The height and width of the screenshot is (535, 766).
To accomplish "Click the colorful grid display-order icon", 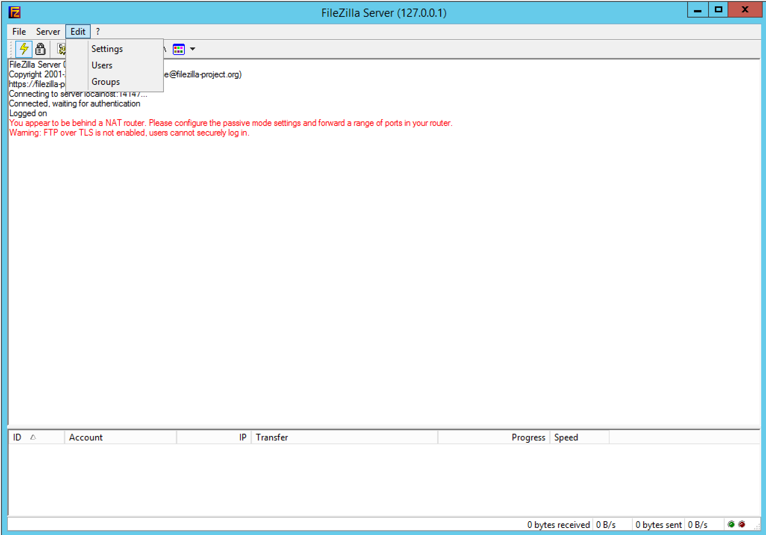I will coord(178,49).
